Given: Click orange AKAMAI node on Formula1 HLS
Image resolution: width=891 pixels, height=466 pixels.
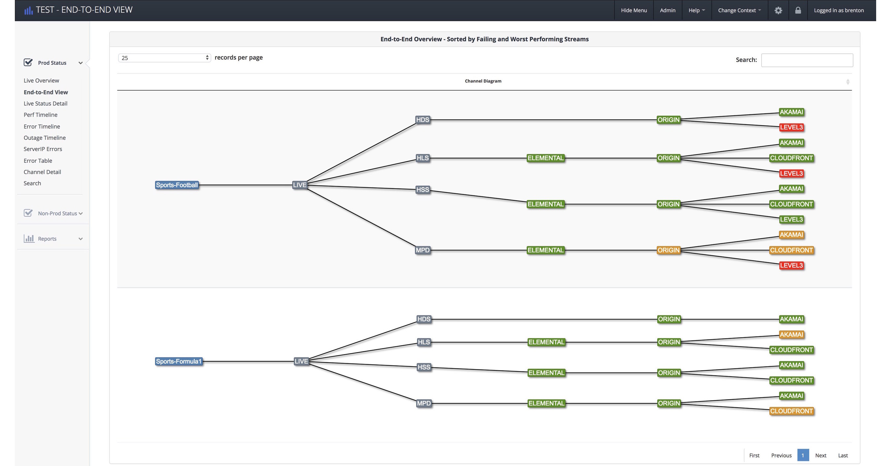Looking at the screenshot, I should pos(791,335).
